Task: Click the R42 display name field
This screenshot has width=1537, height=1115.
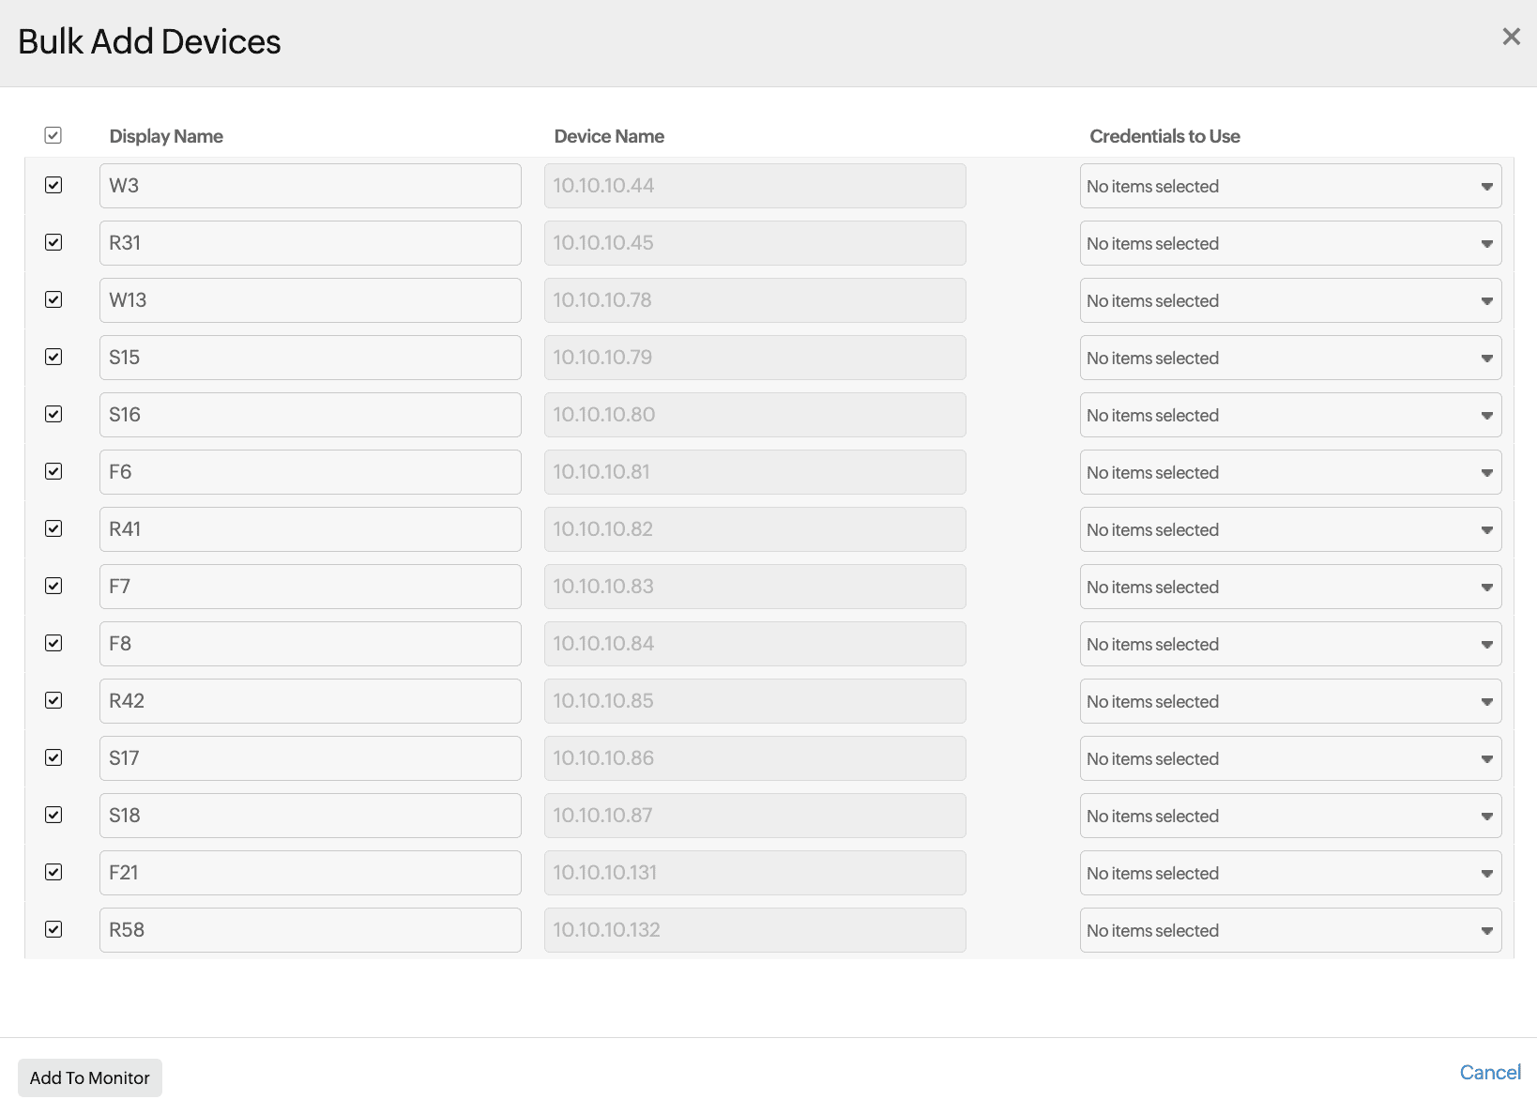Action: (x=310, y=701)
